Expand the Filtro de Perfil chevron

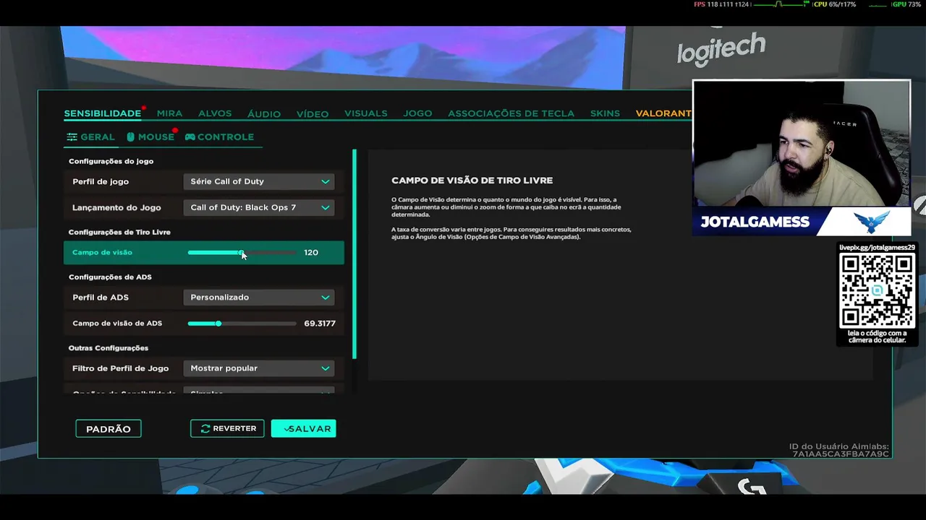[x=326, y=368]
